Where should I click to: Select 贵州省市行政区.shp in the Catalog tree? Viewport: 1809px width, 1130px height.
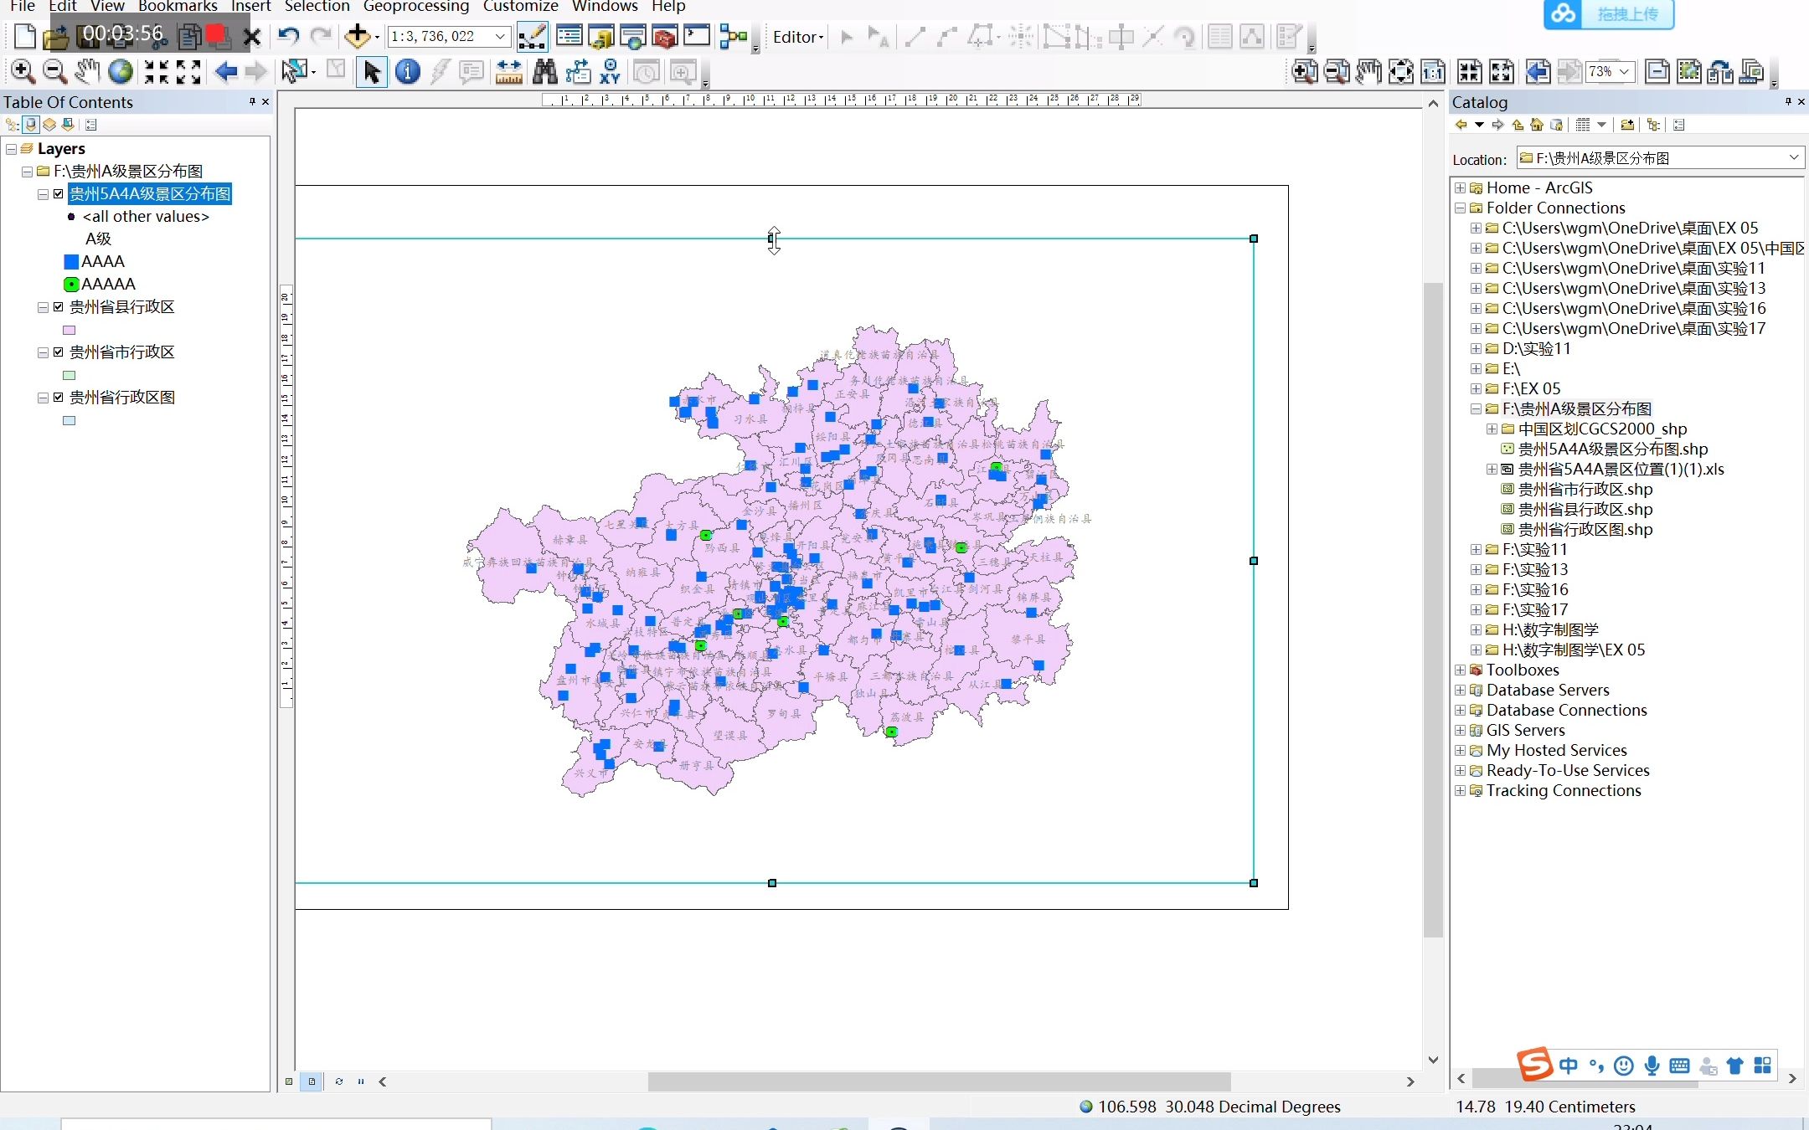(x=1585, y=489)
